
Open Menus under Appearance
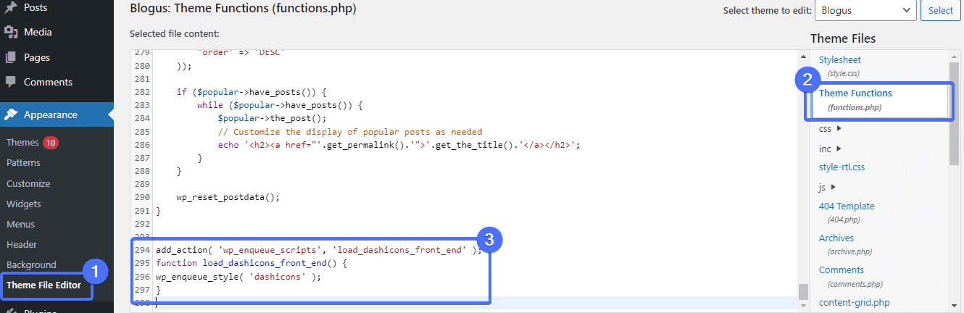pos(21,224)
